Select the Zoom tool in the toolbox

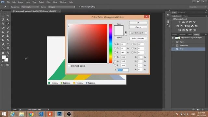[x=8, y=53]
